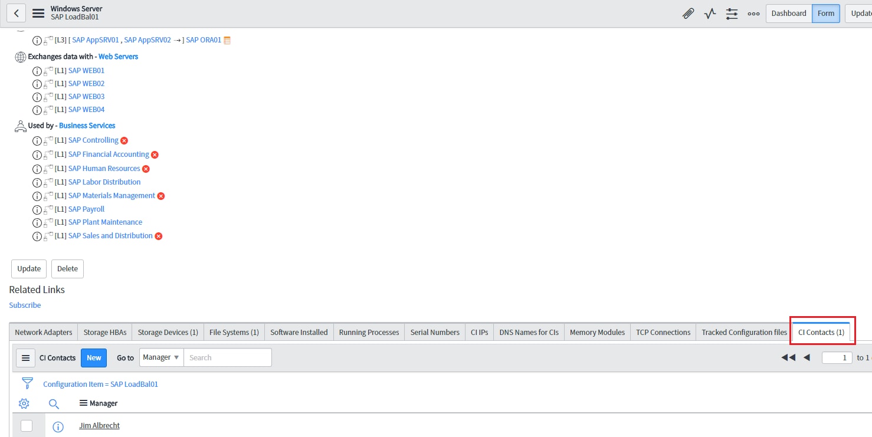Open the Network Adapters tab
Image resolution: width=872 pixels, height=437 pixels.
pyautogui.click(x=44, y=333)
